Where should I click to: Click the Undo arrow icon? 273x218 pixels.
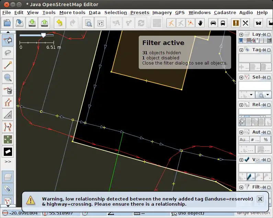tap(60, 23)
